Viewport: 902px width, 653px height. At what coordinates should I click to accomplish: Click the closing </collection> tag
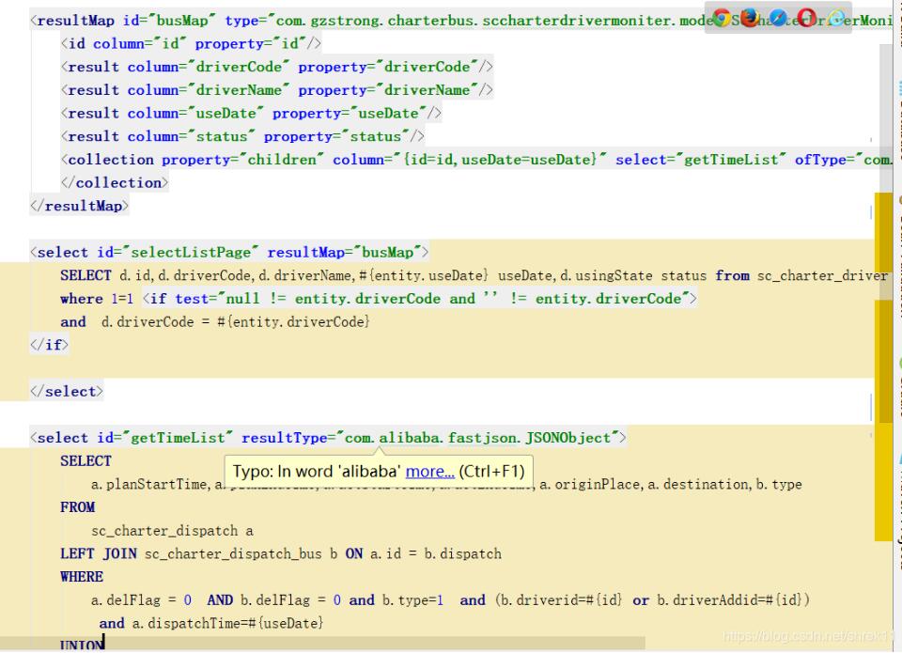tap(114, 182)
